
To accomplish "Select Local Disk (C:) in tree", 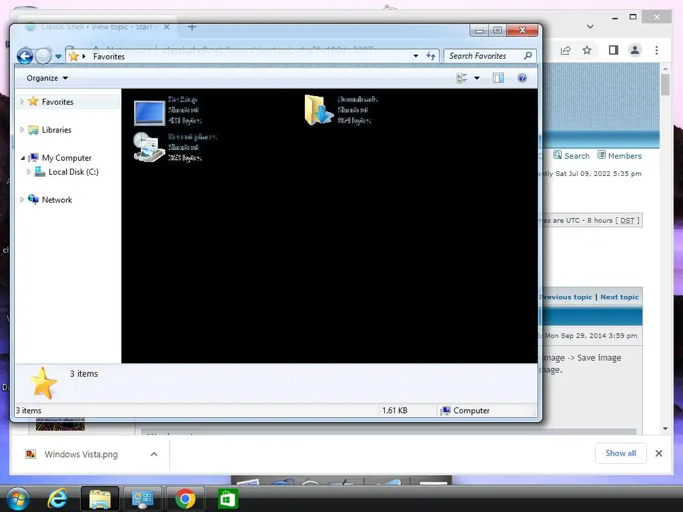I will point(73,172).
